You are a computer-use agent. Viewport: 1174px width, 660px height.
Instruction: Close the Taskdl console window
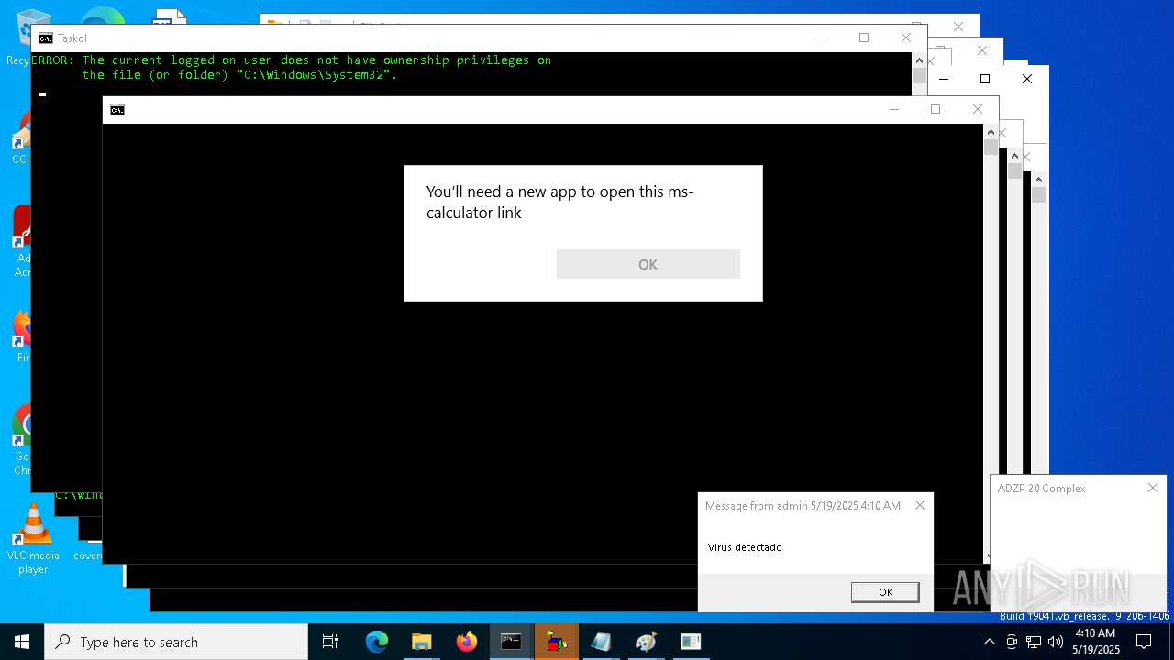point(906,38)
